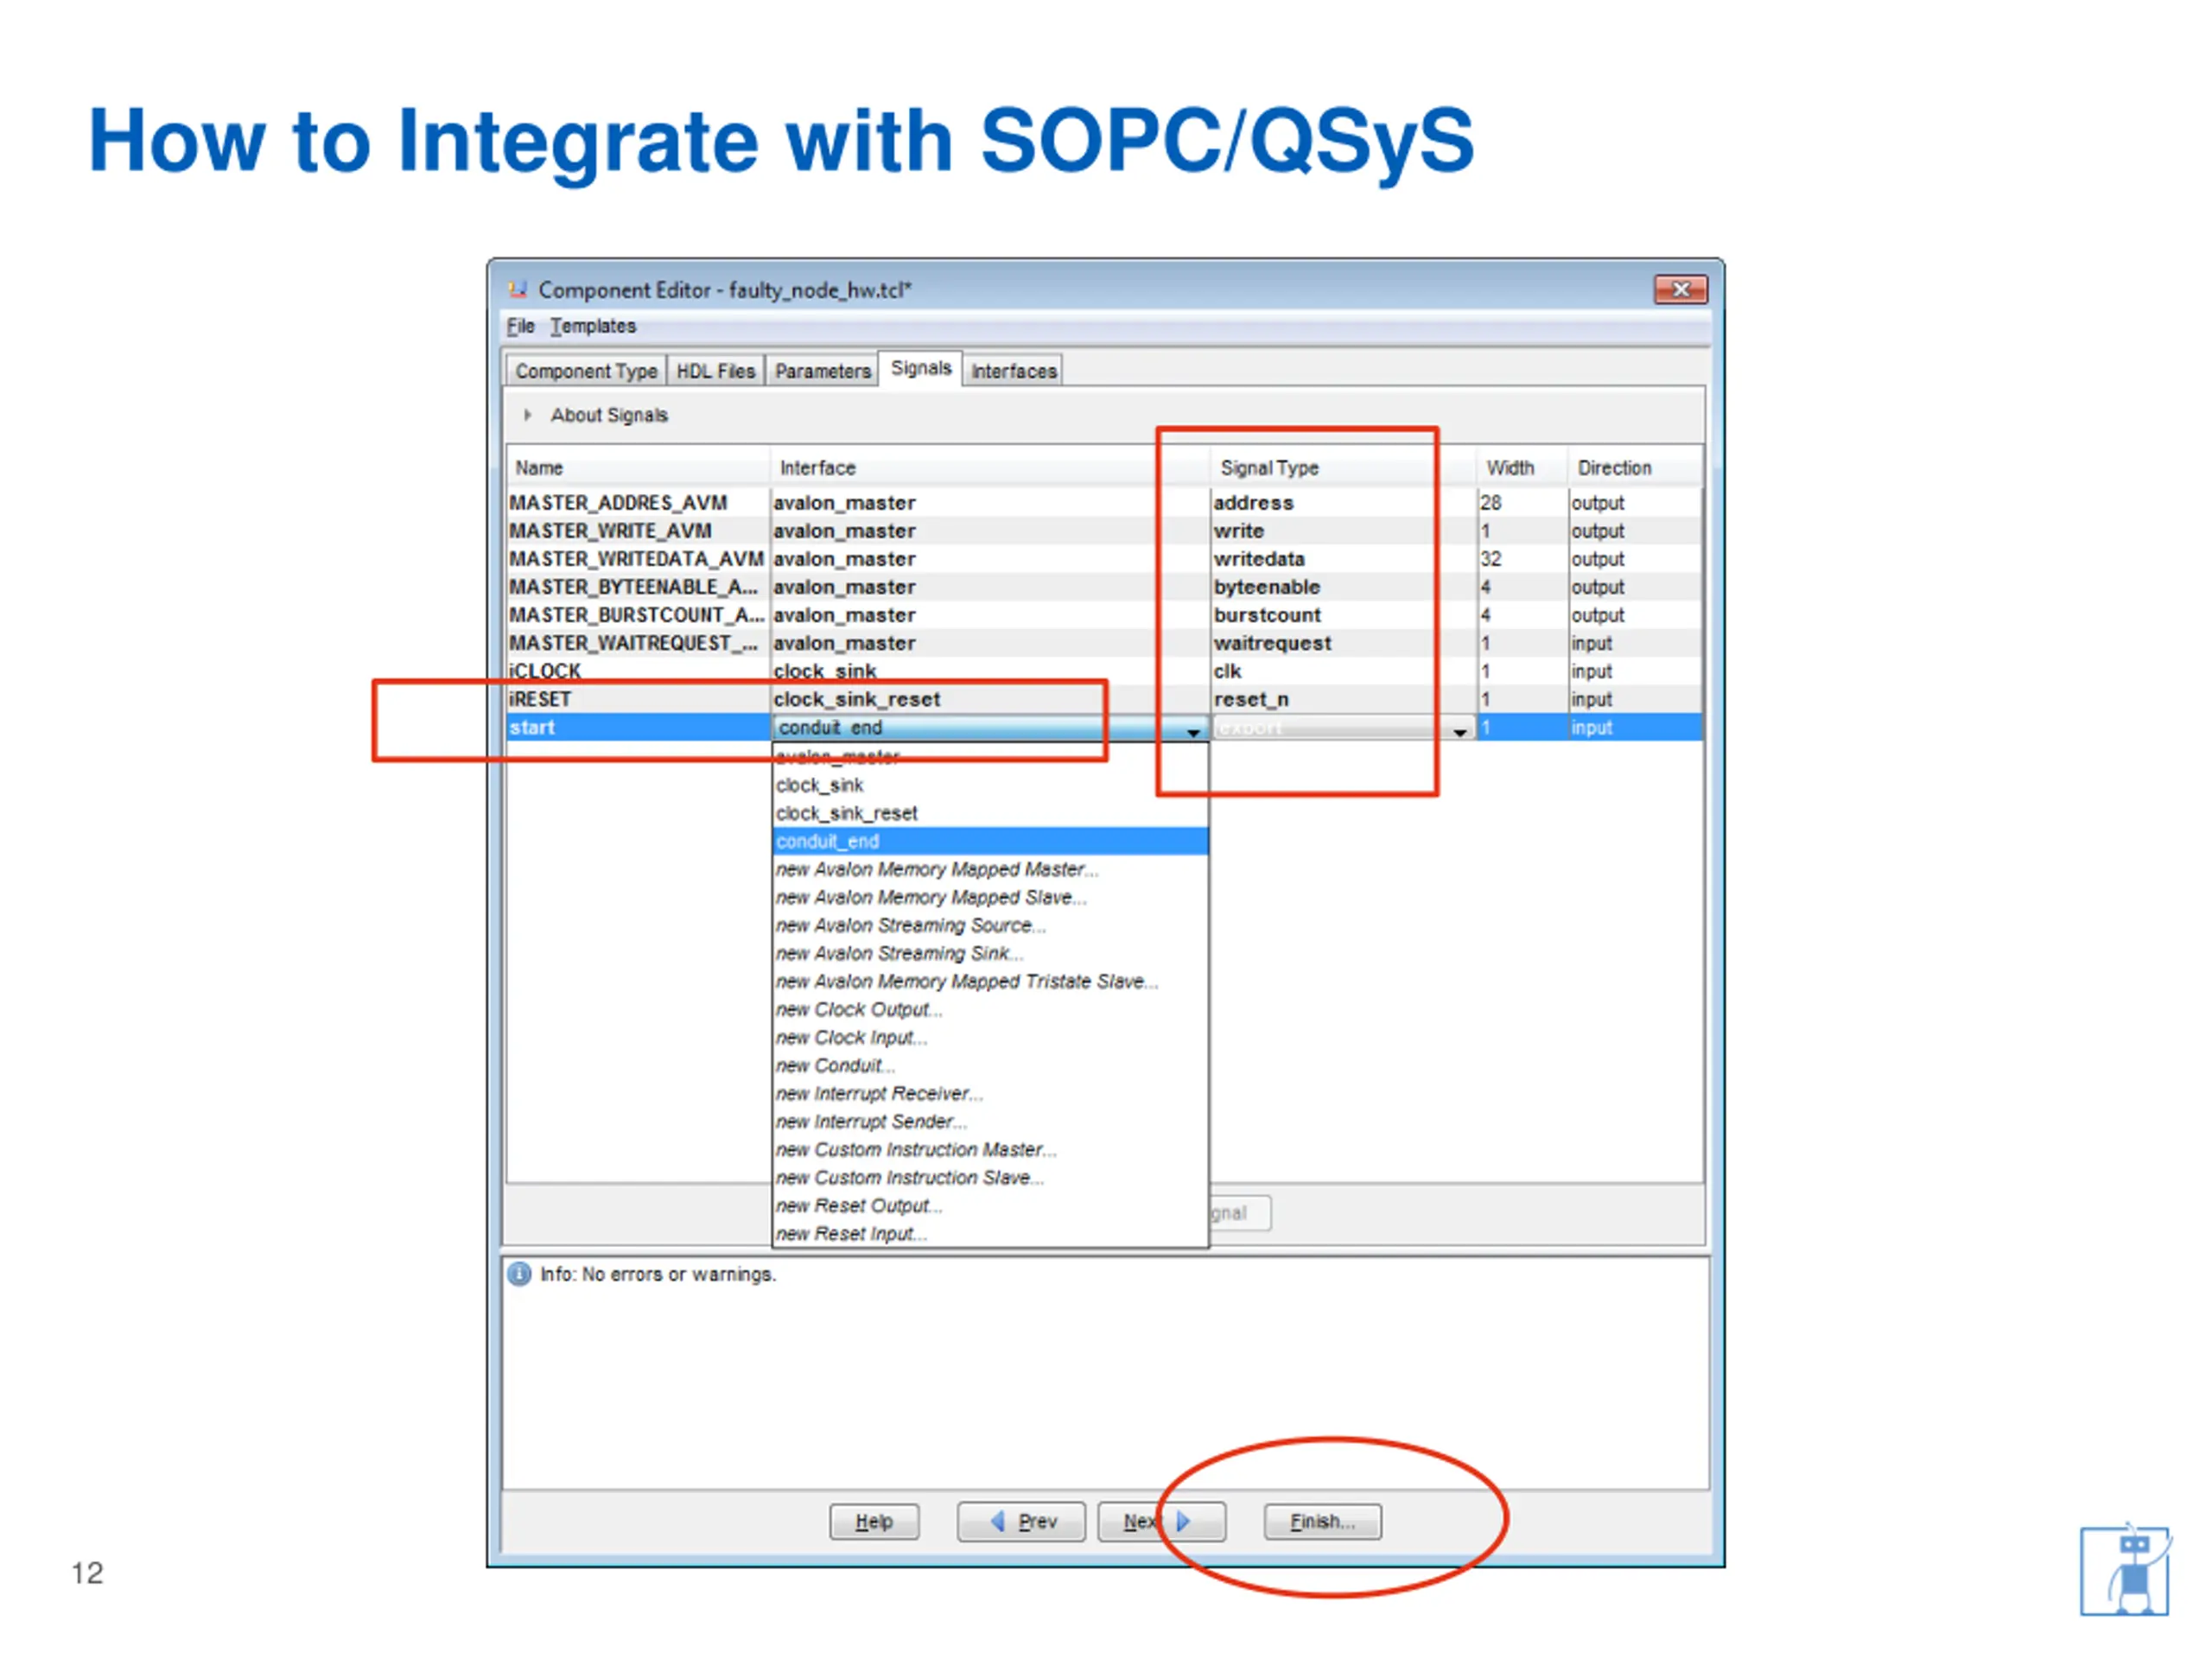Click the Help button
2212x1659 pixels.
874,1521
